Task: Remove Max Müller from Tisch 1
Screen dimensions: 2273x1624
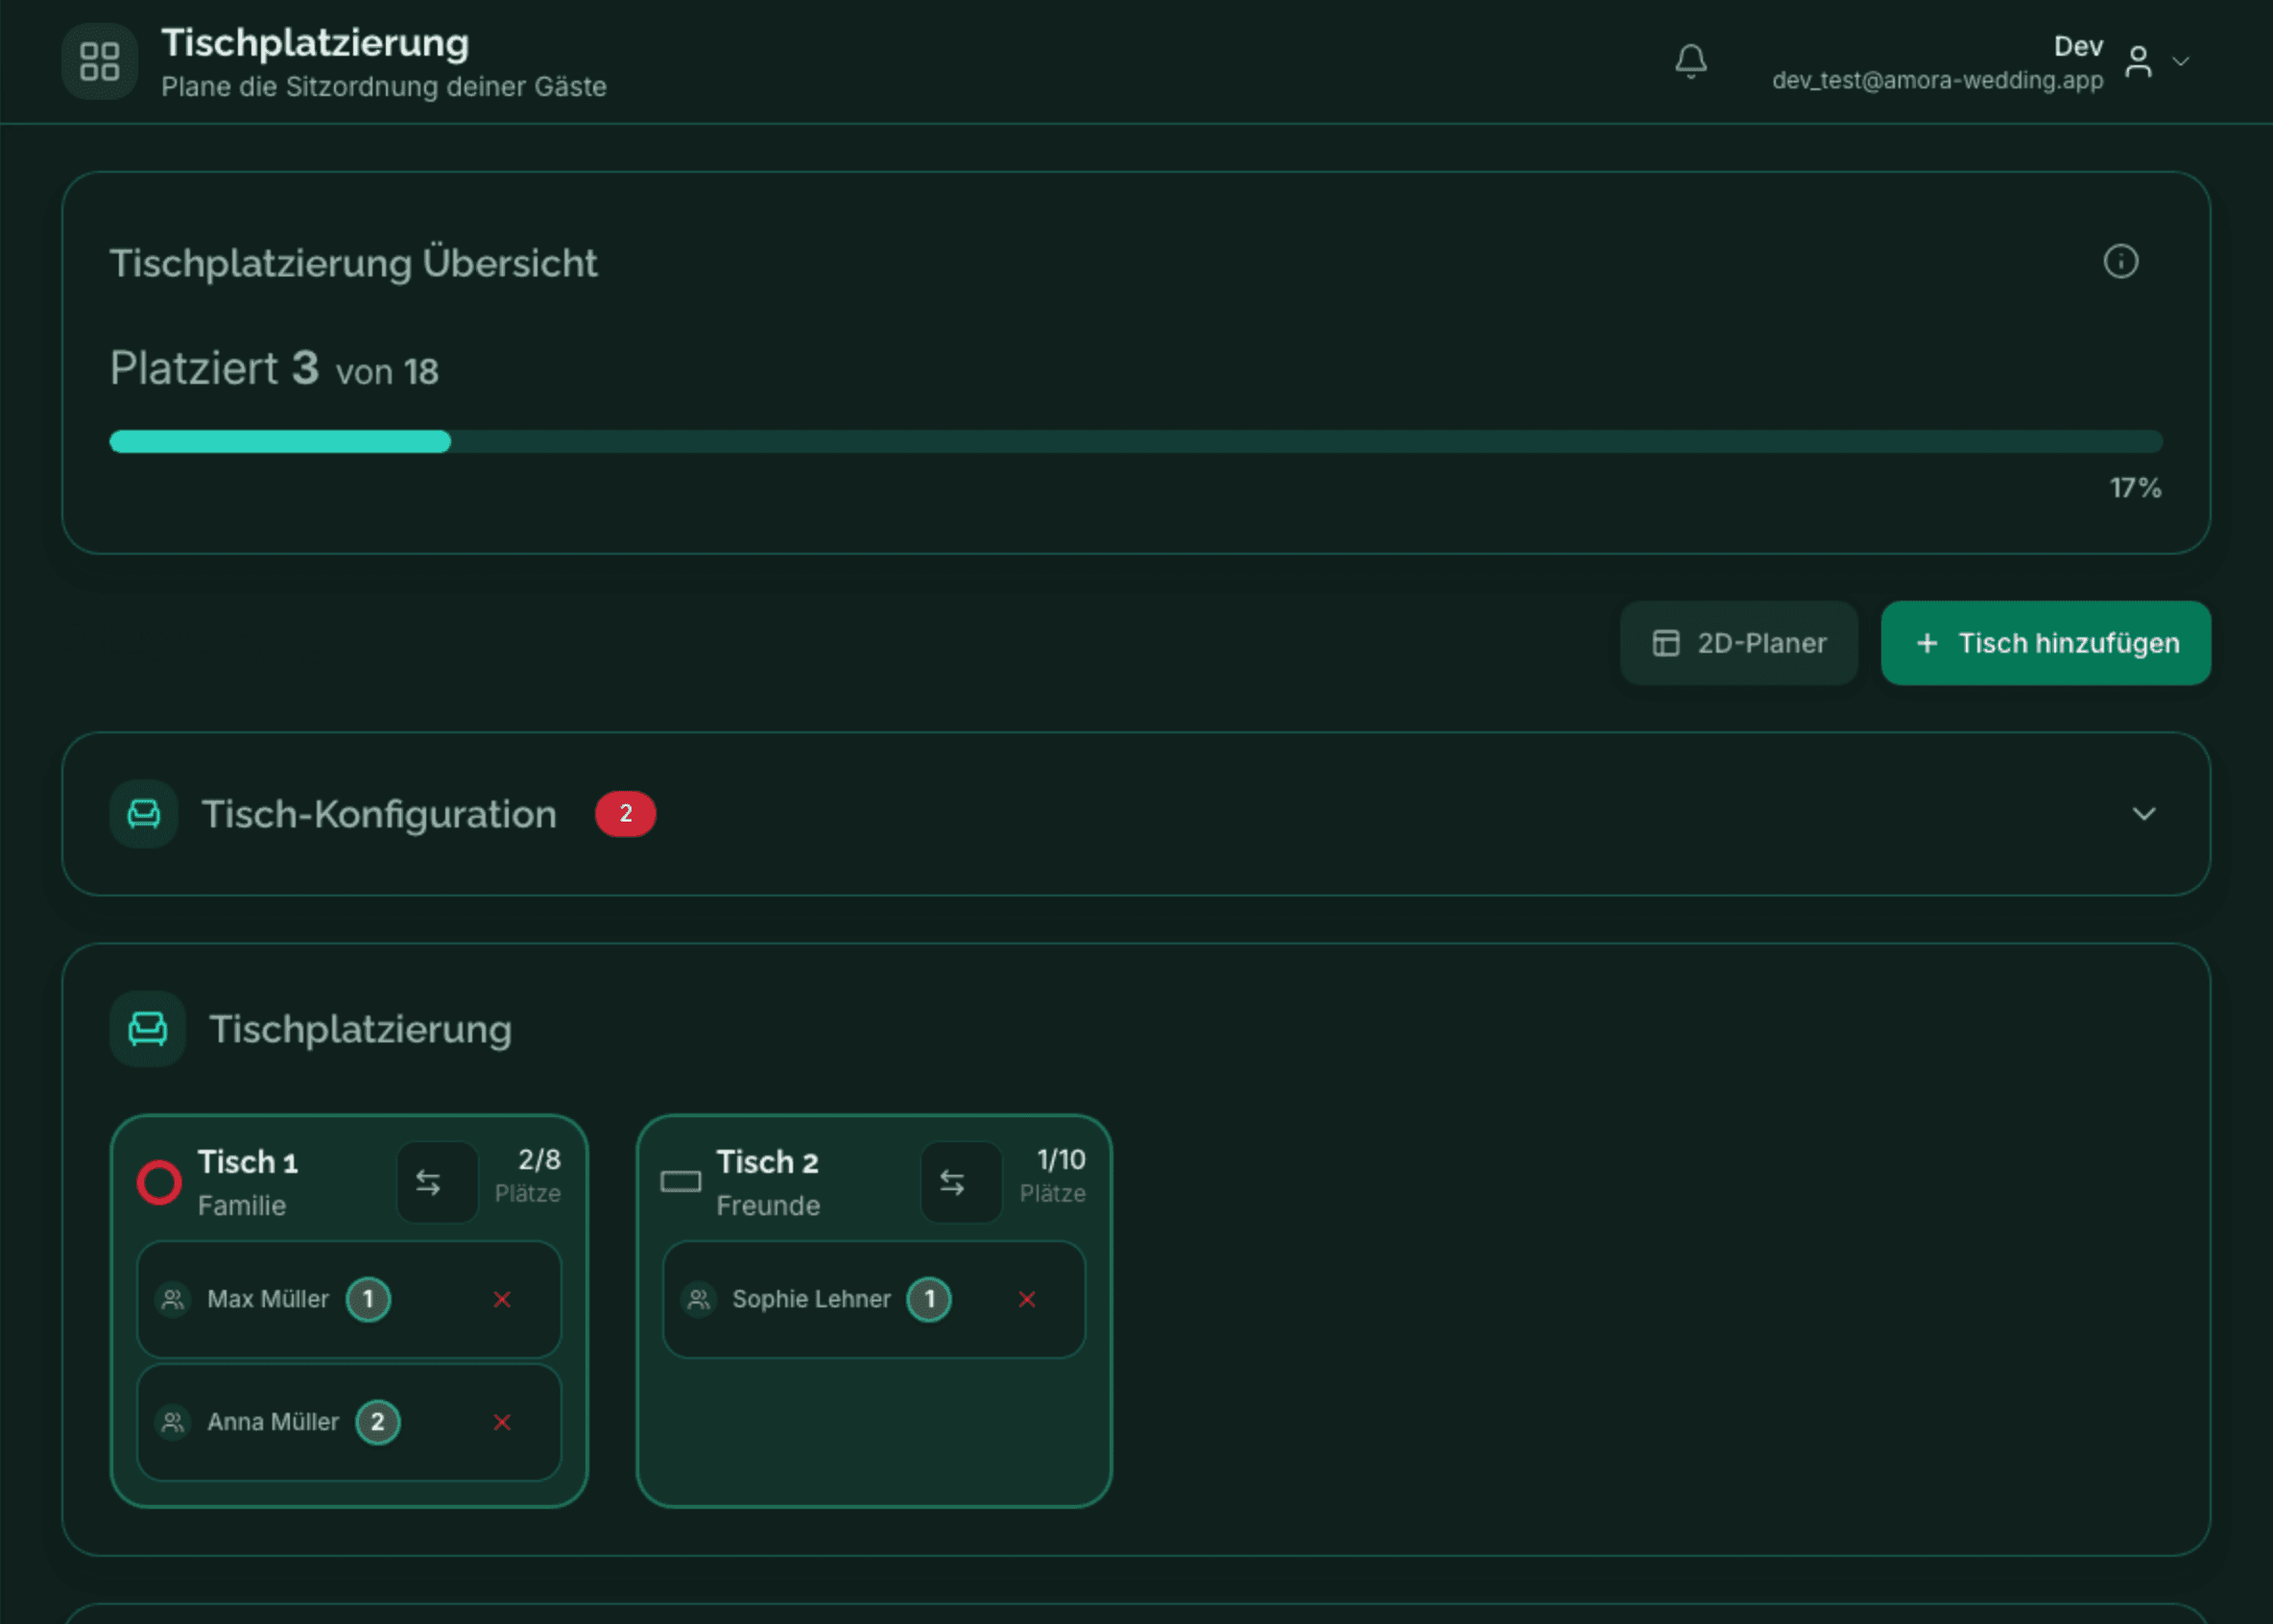Action: (x=502, y=1299)
